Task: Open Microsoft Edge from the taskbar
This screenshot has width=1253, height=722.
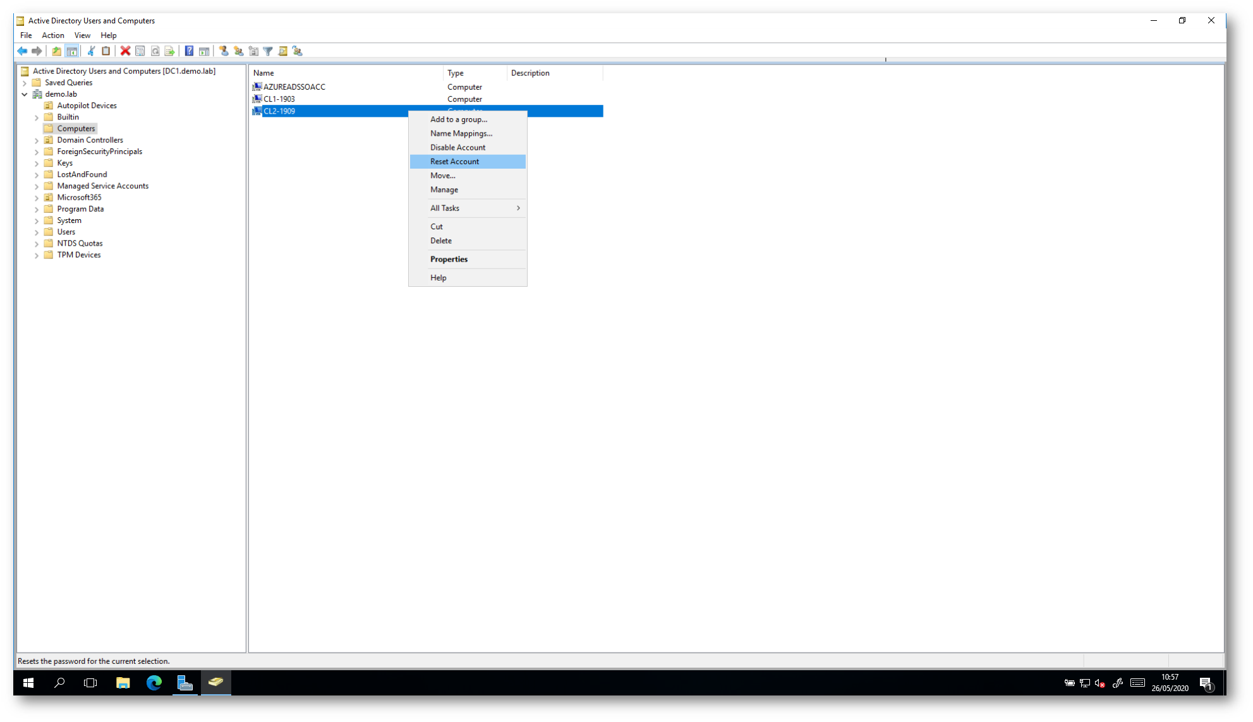Action: coord(154,683)
